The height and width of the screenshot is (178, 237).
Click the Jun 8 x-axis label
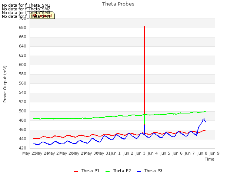202,153
